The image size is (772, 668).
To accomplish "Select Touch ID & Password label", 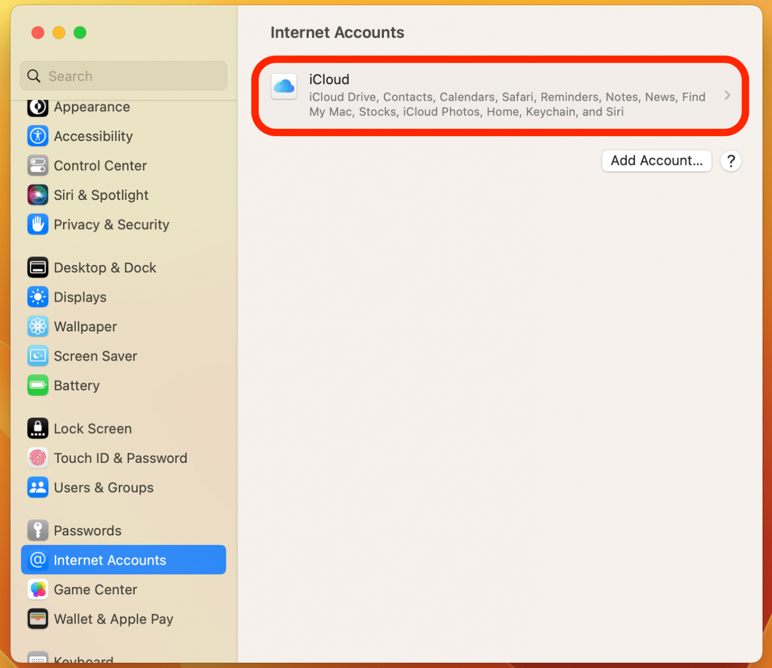I will click(120, 458).
